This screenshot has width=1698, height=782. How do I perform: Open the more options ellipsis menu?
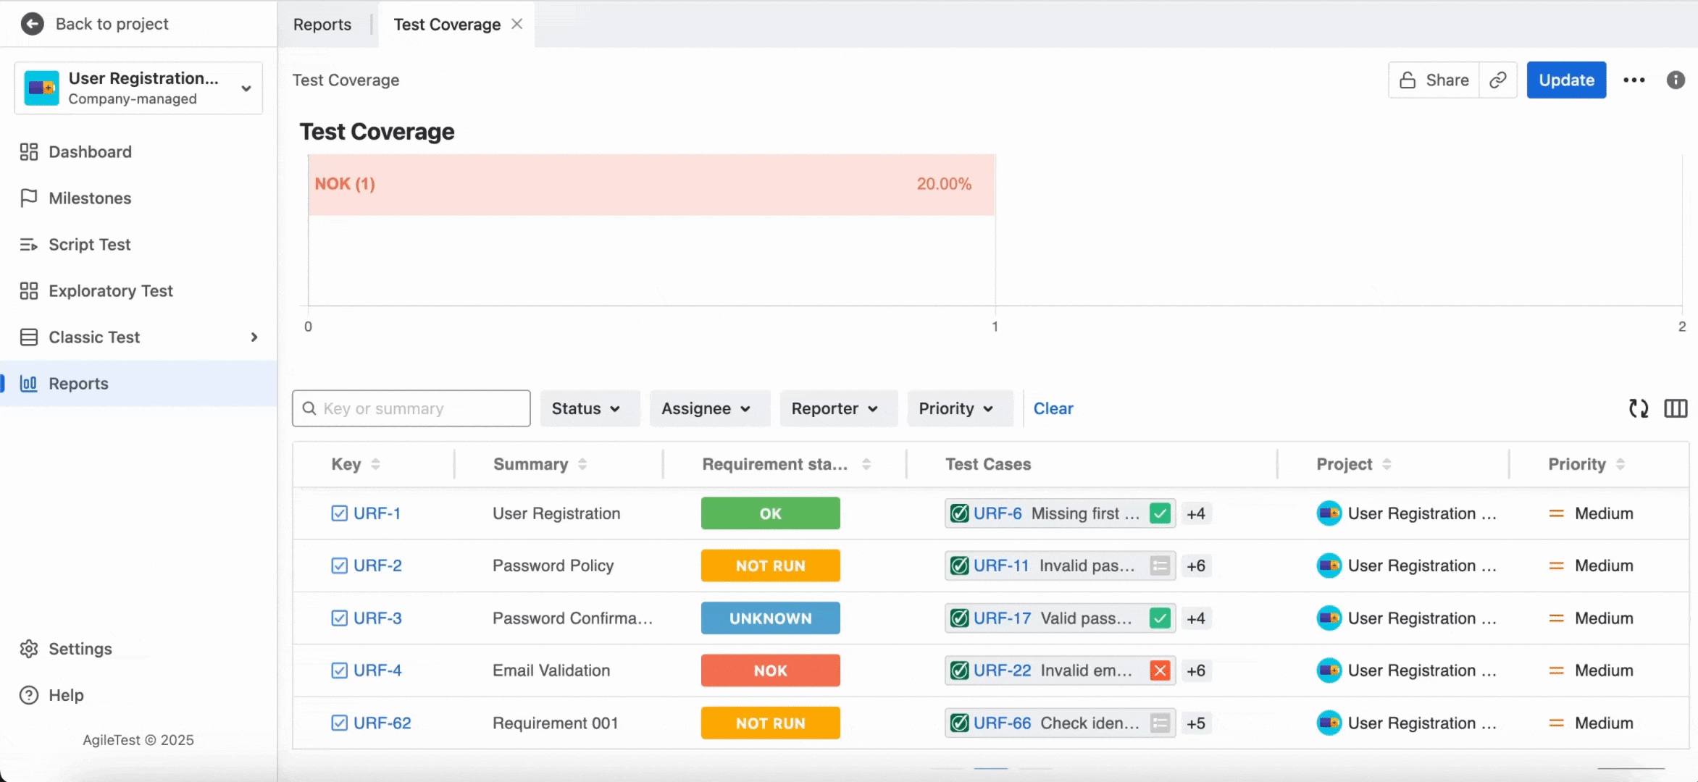[1634, 80]
